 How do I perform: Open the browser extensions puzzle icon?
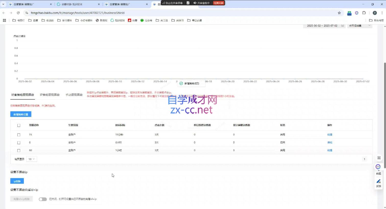coord(364,13)
